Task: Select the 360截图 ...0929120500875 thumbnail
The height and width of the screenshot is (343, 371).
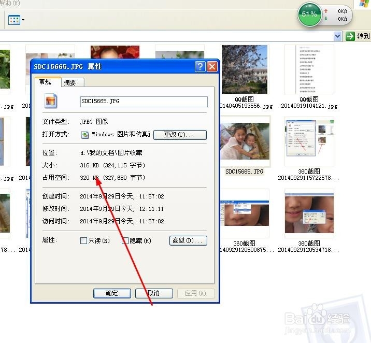Action: (245, 213)
